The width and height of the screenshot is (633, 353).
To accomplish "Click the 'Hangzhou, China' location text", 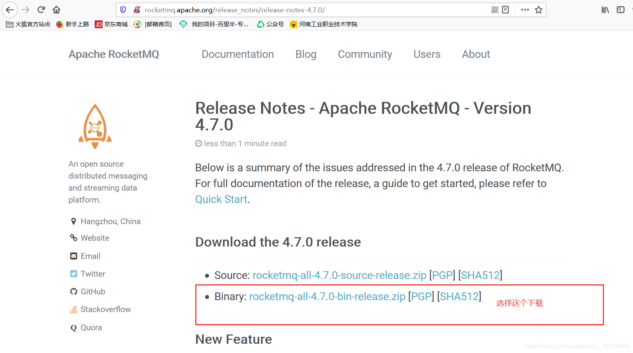I will pos(111,221).
